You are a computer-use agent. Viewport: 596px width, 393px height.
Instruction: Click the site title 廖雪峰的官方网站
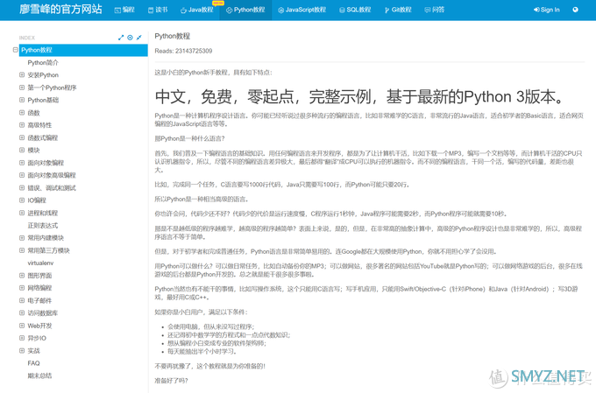pos(60,9)
